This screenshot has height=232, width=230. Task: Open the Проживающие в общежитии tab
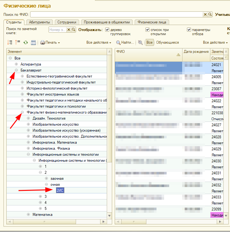107,22
